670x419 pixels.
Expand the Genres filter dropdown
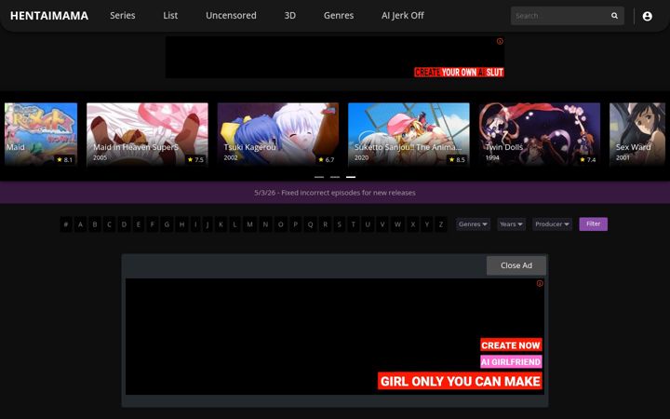[473, 224]
